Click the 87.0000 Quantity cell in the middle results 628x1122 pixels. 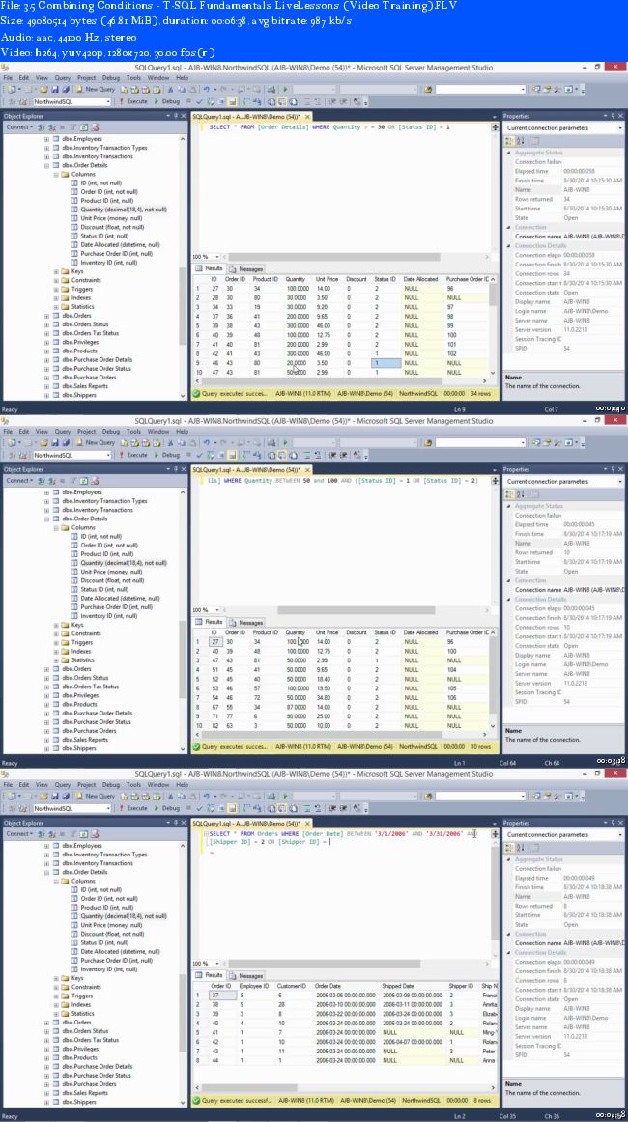pyautogui.click(x=296, y=708)
